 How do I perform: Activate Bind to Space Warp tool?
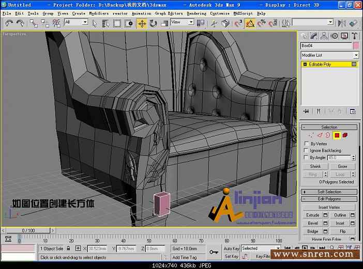coord(56,23)
